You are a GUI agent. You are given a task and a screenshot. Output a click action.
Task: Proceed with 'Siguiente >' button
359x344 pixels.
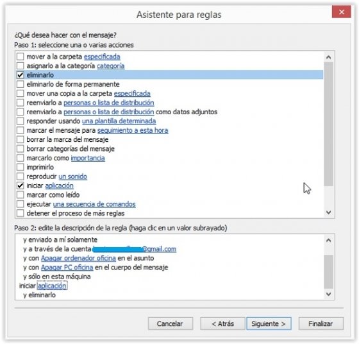click(269, 323)
